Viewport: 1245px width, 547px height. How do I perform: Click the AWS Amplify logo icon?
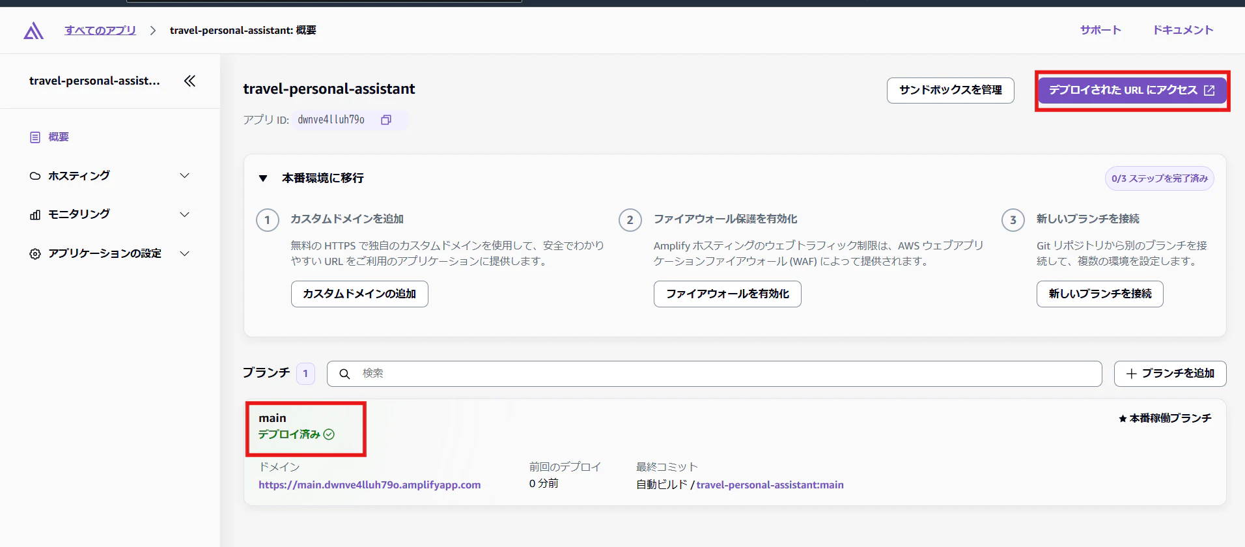33,31
